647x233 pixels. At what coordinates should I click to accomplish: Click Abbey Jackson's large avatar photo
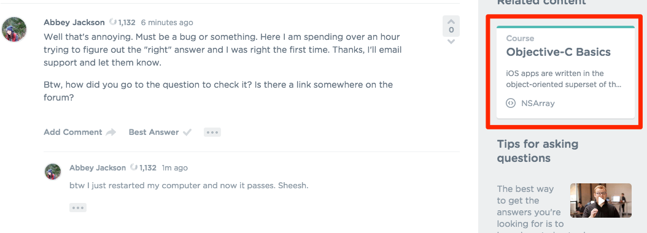(x=15, y=29)
